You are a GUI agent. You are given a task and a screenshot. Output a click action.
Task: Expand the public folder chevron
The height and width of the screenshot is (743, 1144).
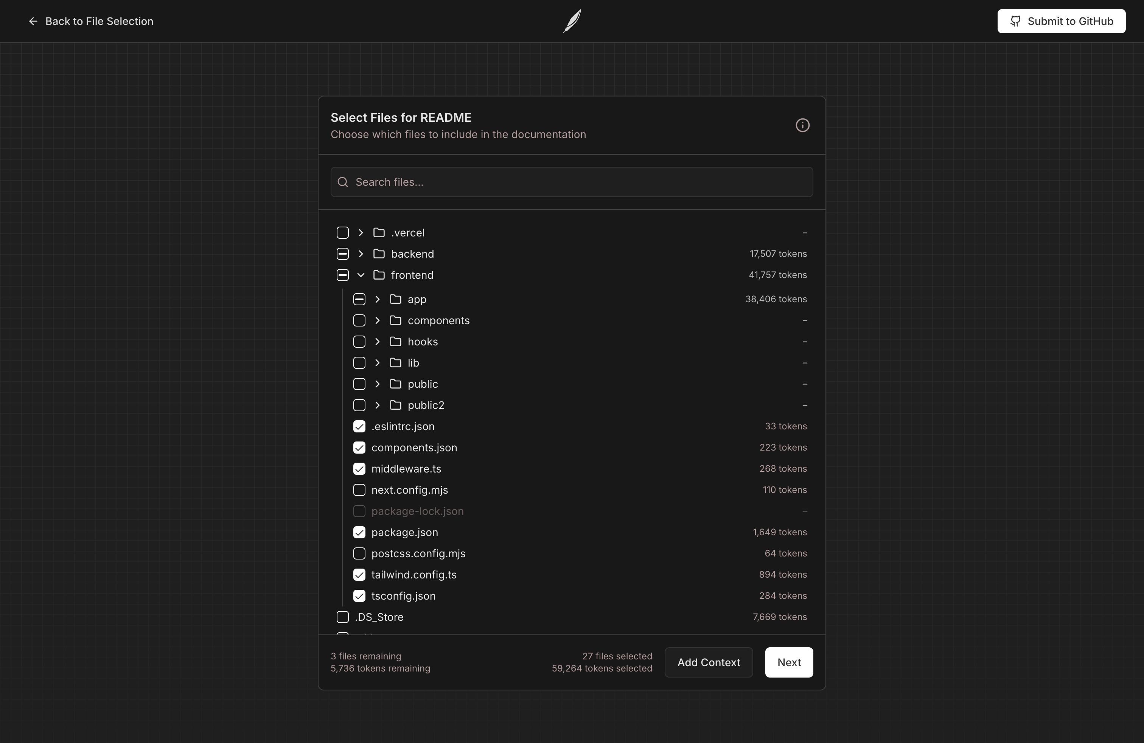click(x=377, y=384)
